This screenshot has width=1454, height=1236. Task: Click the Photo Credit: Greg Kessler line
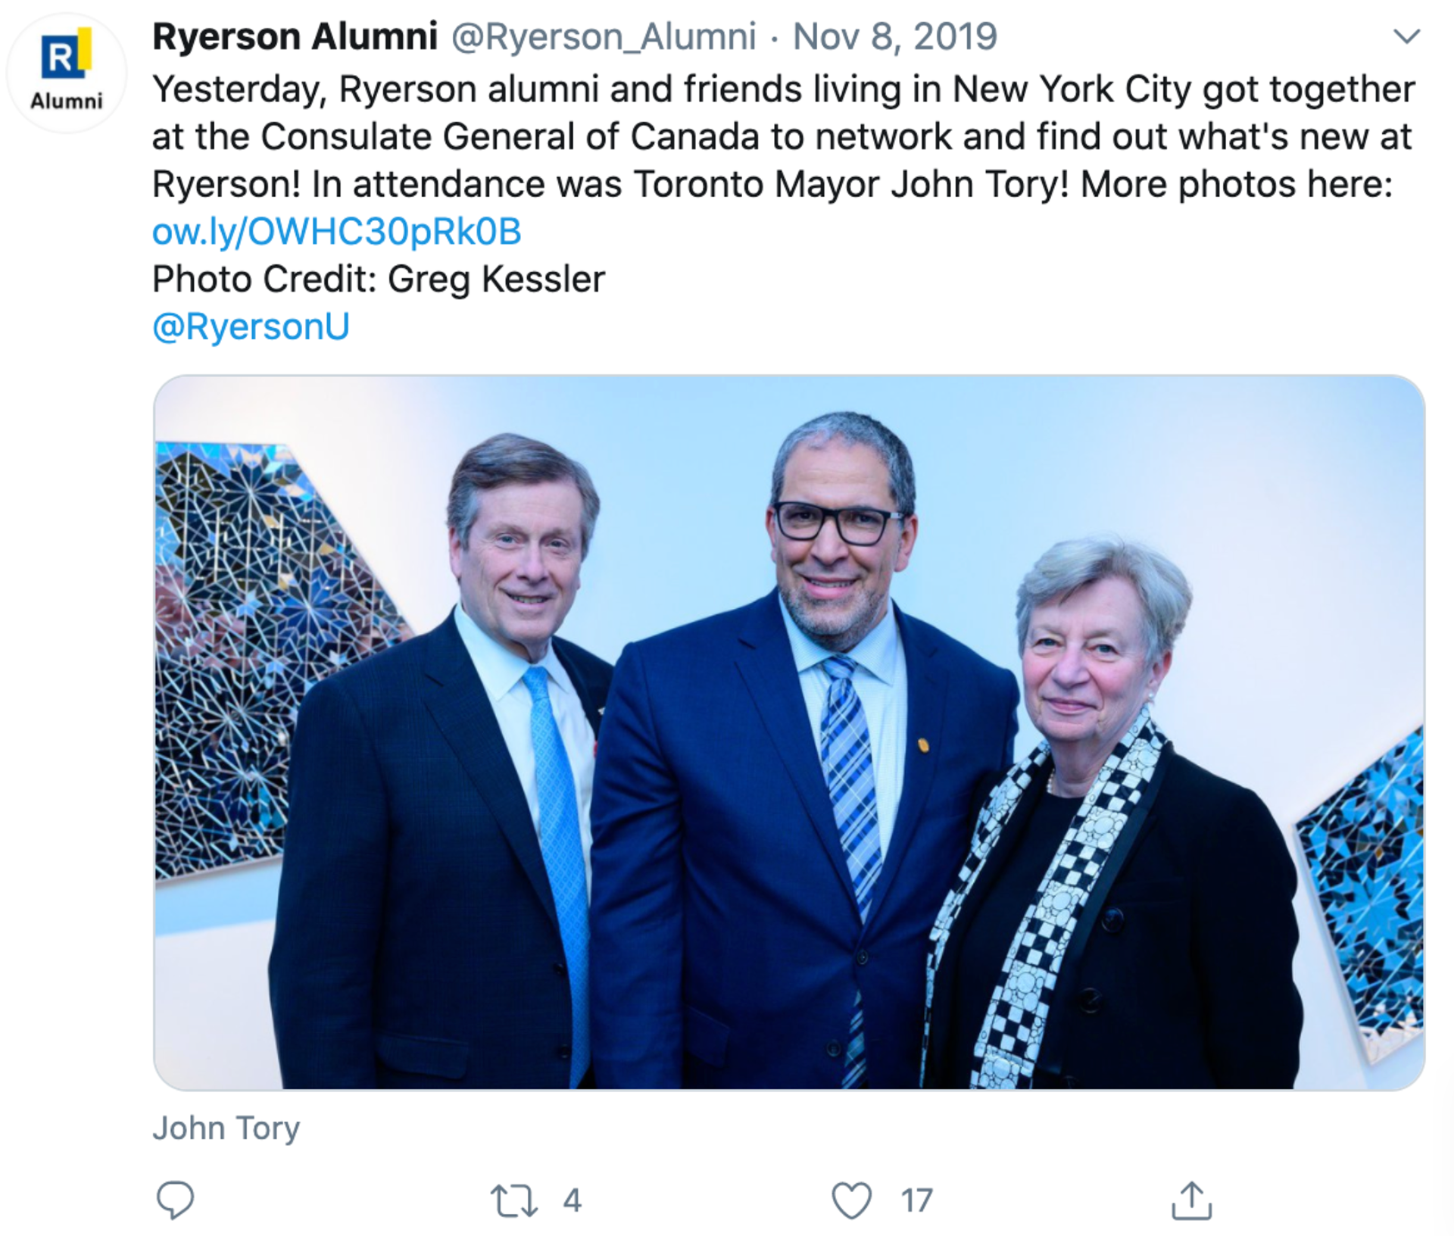[379, 279]
